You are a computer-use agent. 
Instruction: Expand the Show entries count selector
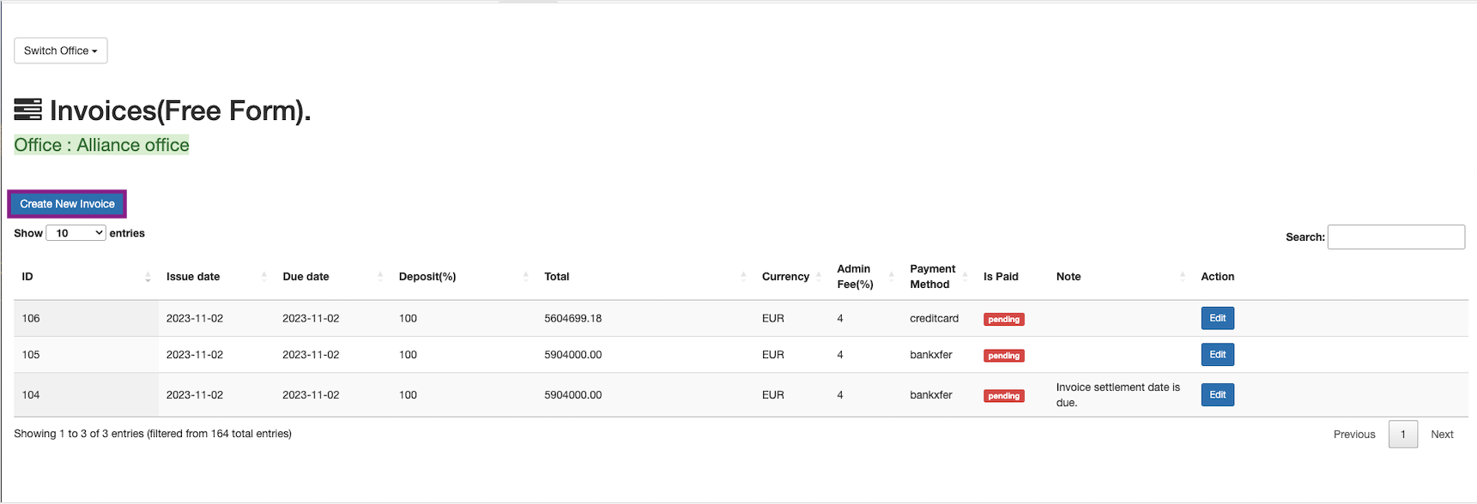[x=76, y=233]
